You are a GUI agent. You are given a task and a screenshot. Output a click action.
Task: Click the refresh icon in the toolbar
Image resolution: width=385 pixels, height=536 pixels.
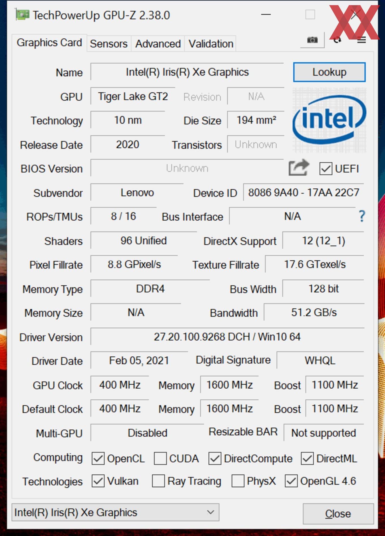click(x=337, y=40)
